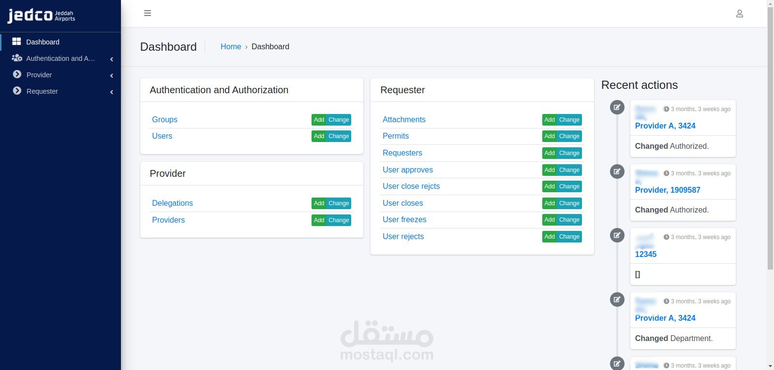The image size is (774, 370).
Task: Click clock icon on 12345 card
Action: [x=666, y=237]
